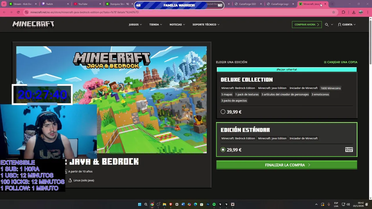
Task: Open the notifications bell icon
Action: 367,204
